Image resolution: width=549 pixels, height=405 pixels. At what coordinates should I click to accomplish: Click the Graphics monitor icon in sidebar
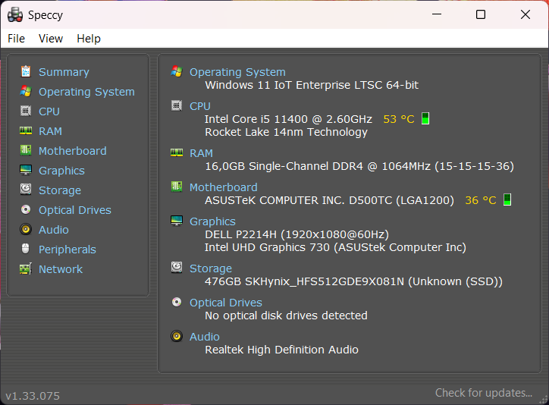coord(26,170)
